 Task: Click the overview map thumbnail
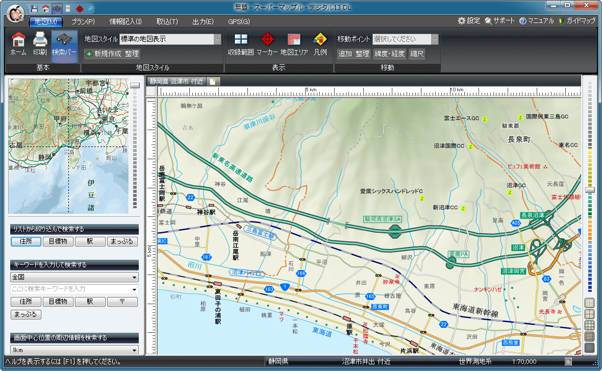tap(68, 146)
